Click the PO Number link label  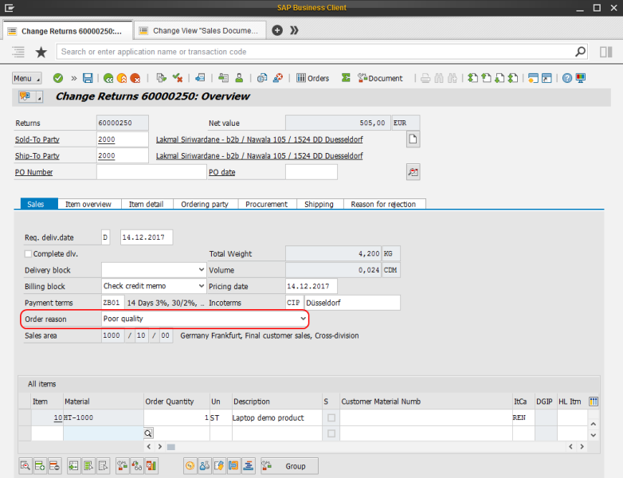pyautogui.click(x=33, y=172)
